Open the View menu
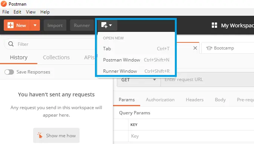Viewport: 254px width, 144px height. click(x=31, y=12)
